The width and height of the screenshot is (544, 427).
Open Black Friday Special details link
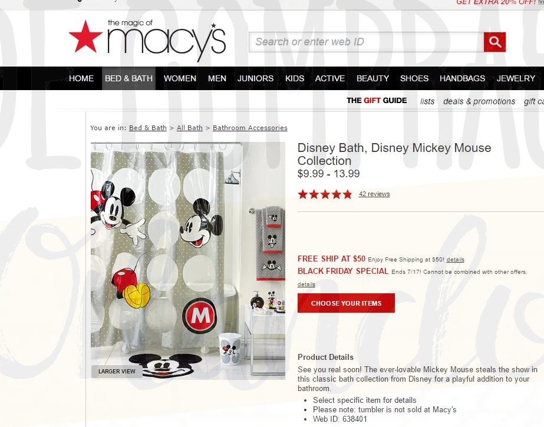[306, 284]
